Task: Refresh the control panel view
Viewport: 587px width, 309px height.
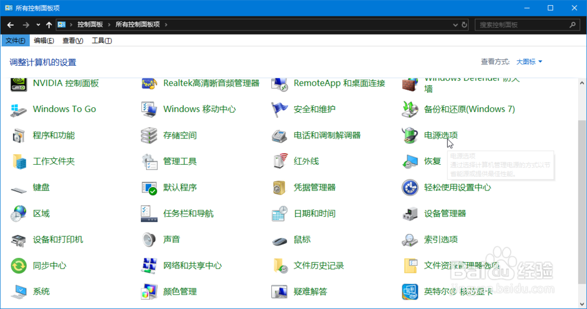Action: [x=464, y=25]
